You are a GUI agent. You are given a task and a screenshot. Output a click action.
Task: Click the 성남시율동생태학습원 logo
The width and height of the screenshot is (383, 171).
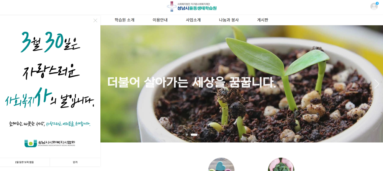[191, 7]
